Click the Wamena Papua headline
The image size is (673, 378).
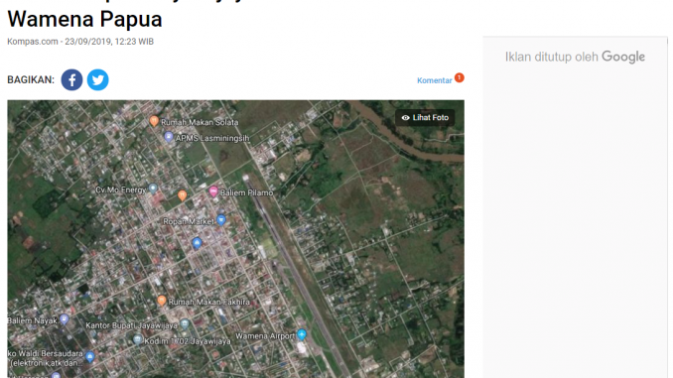(84, 19)
